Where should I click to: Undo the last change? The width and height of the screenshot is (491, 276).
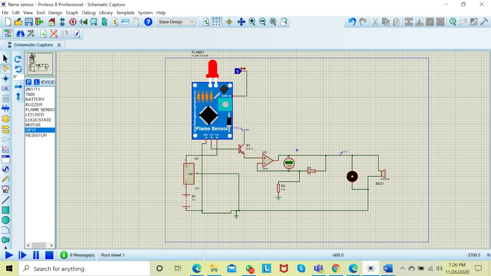(x=352, y=22)
